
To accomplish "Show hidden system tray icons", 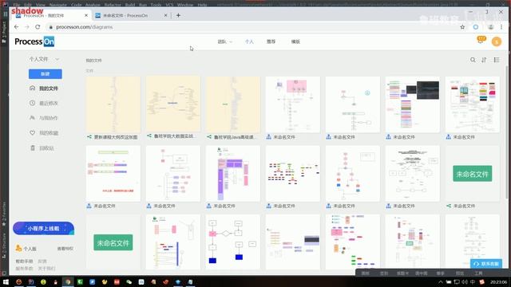I will 441,281.
